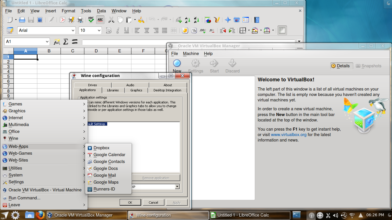Toggle Bold formatting in Calc

coord(108,30)
